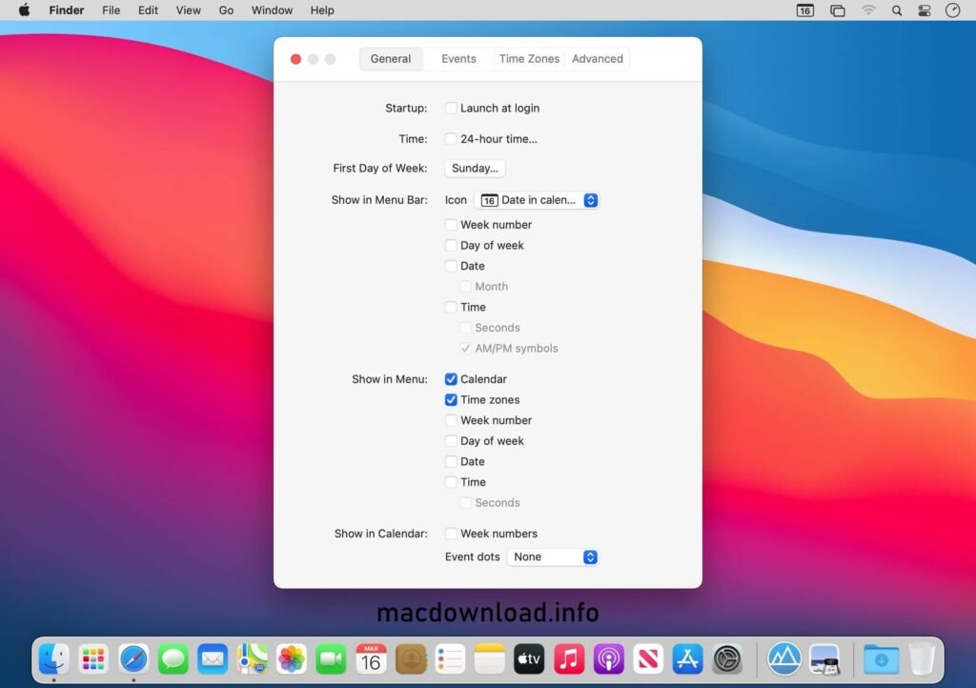Open the Calendar app showing March 16
This screenshot has height=688, width=976.
click(371, 658)
